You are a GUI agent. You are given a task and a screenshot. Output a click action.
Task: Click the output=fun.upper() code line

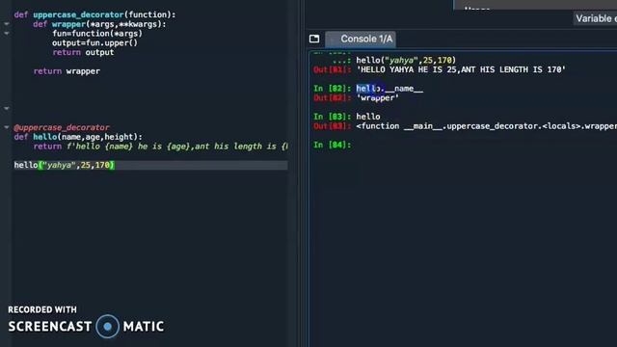coord(94,42)
